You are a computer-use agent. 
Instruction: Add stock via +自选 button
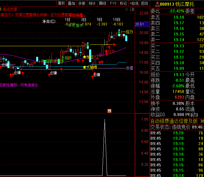pos(134,3)
